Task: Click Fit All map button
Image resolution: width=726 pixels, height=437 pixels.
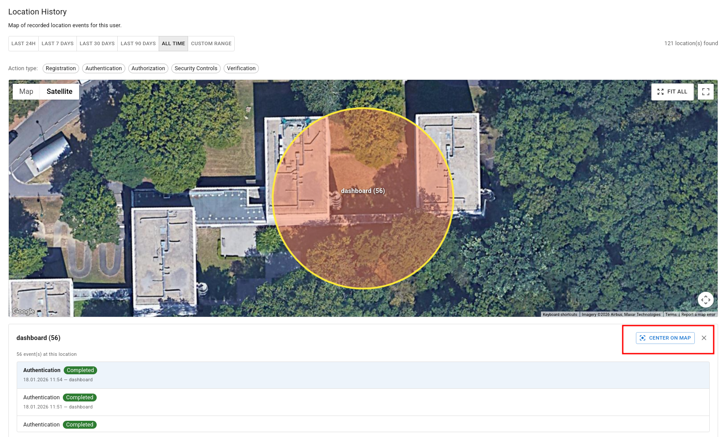Action: pos(672,92)
